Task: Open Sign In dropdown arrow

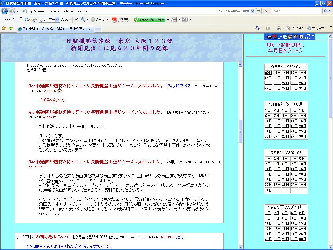Action: click(107, 20)
